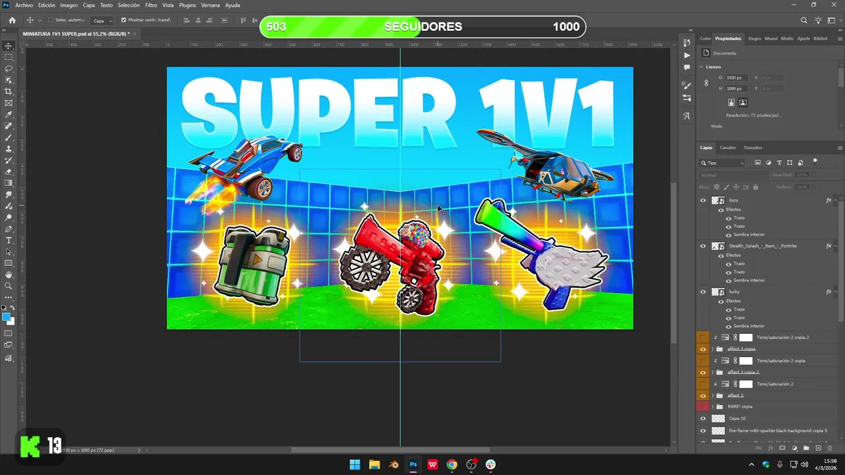Select the Spot Healing Brush tool
845x475 pixels.
[x=9, y=126]
